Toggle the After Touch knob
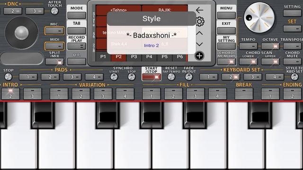This screenshot has height=170, width=303. click(x=54, y=11)
